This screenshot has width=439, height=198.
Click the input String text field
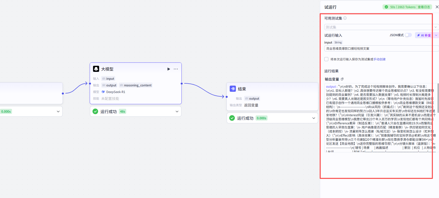pyautogui.click(x=382, y=48)
